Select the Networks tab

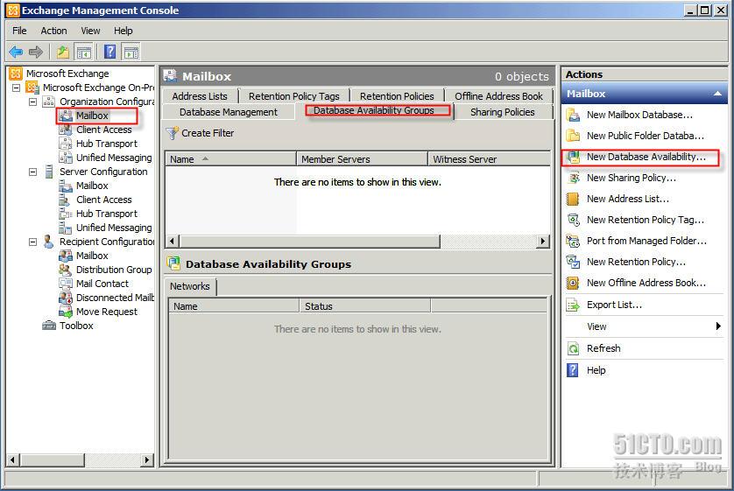coord(190,286)
